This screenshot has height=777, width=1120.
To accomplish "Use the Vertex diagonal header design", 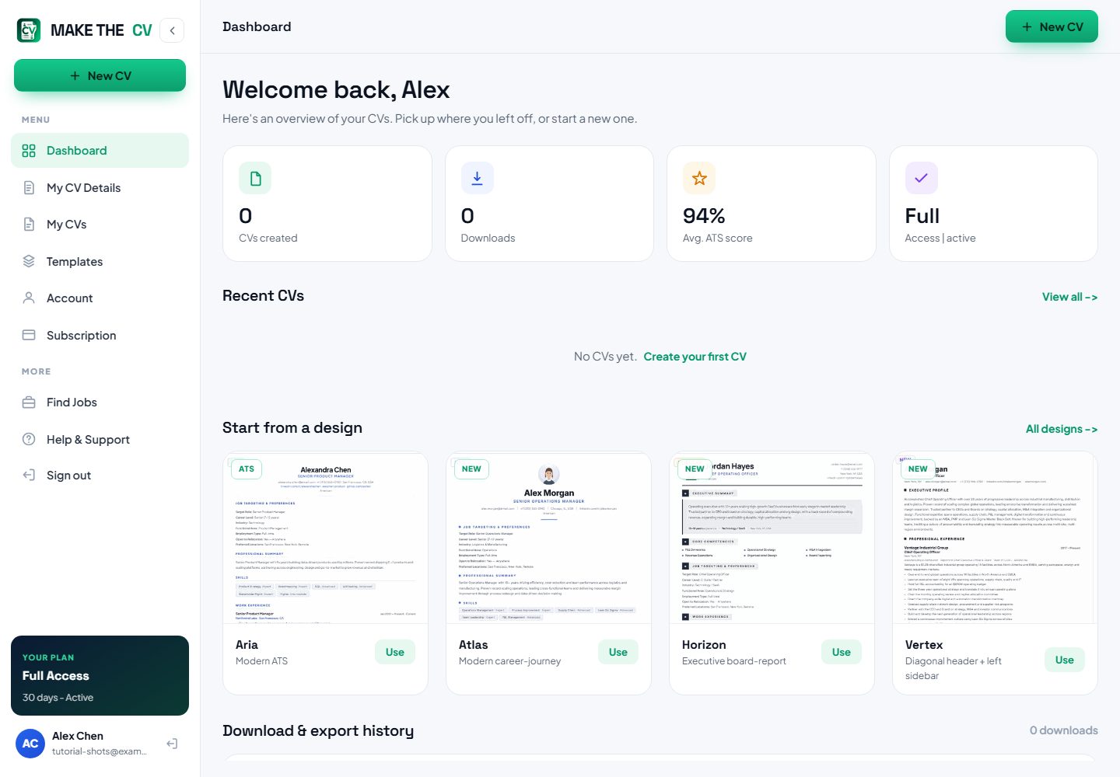I will 1065,660.
